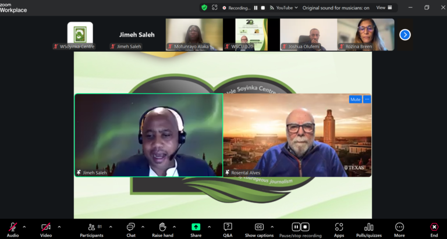Expand audio options arrow next to Audio

click(x=24, y=227)
